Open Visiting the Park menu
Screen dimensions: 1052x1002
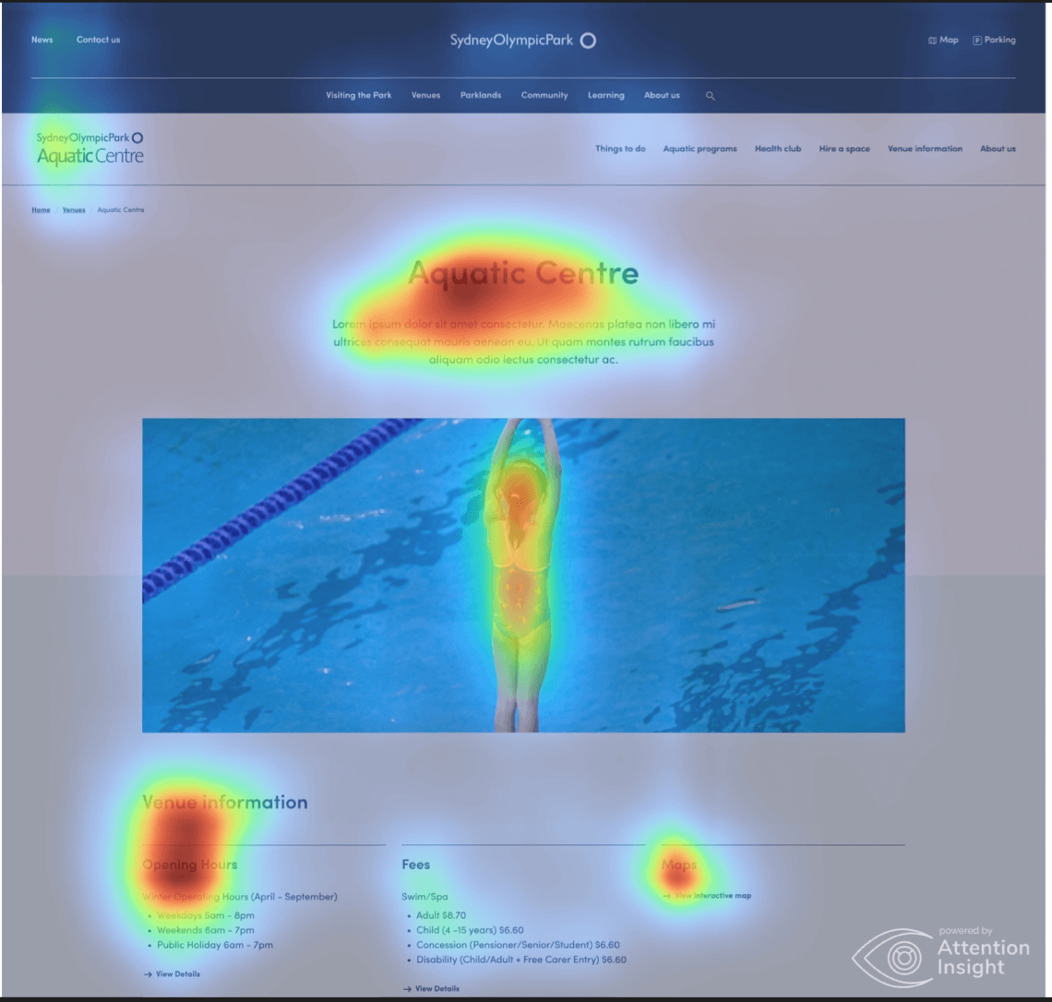point(358,95)
